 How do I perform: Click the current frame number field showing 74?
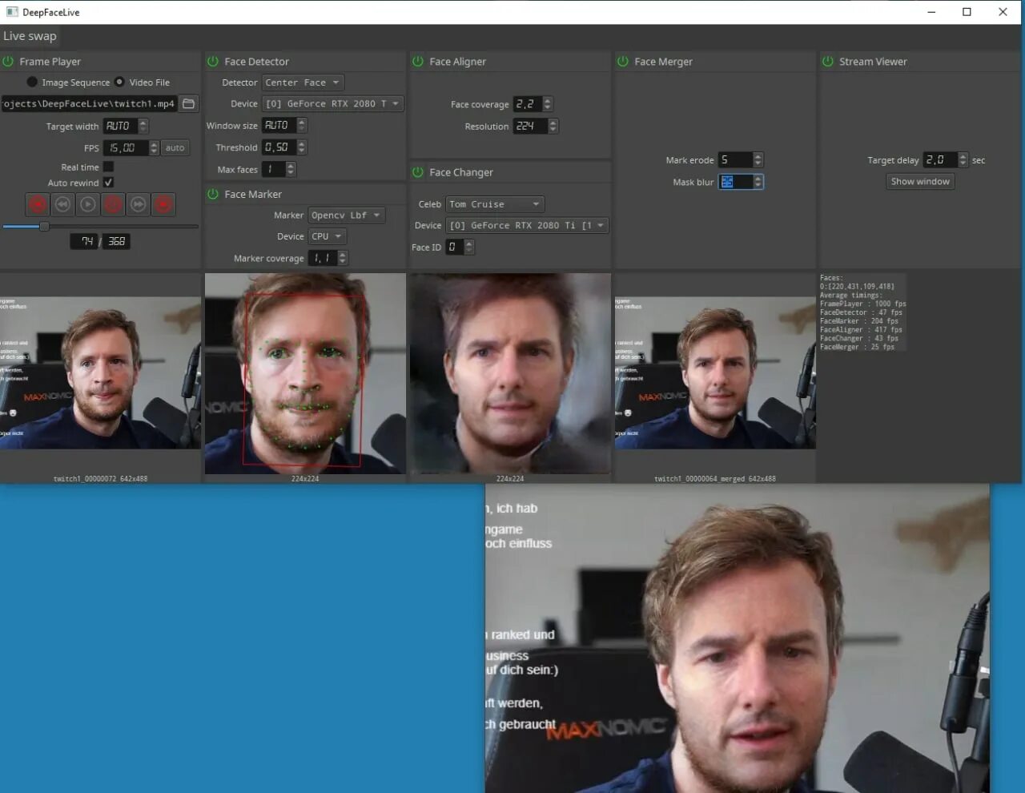point(85,241)
